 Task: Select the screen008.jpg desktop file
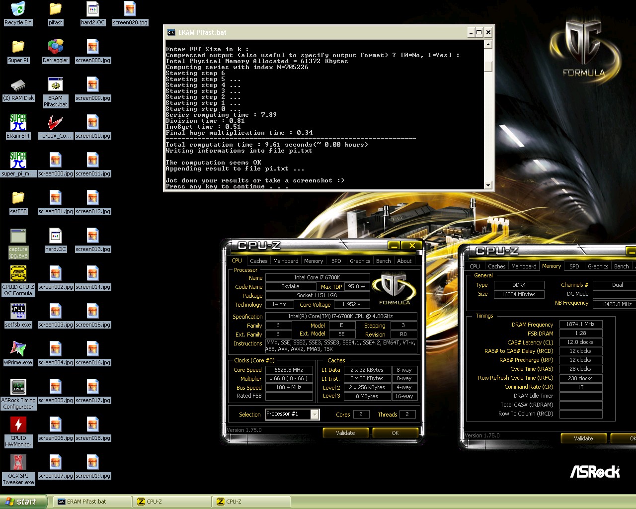[x=93, y=51]
